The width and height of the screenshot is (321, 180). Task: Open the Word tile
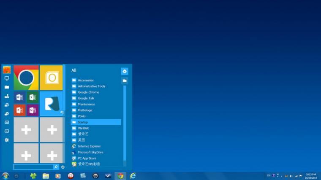(19, 97)
